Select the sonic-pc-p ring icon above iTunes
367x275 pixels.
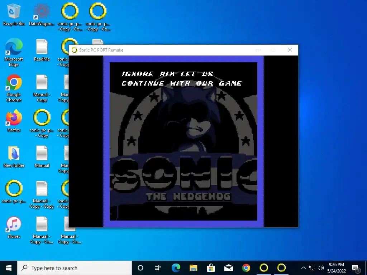click(14, 192)
